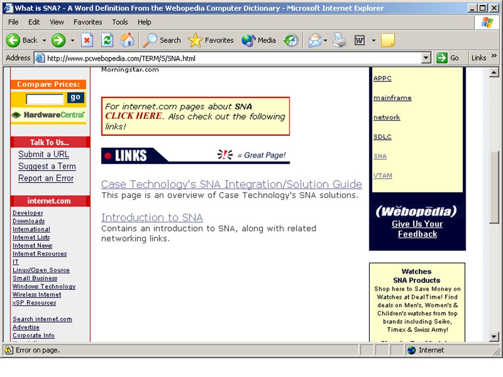
Task: Expand the Links toolbar chevron
Action: (x=494, y=56)
